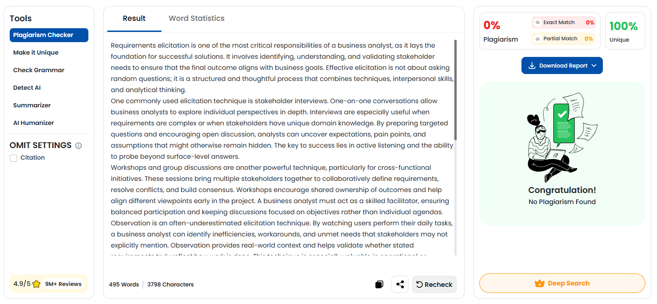The image size is (657, 304).
Task: Click the download icon on report button
Action: [532, 66]
